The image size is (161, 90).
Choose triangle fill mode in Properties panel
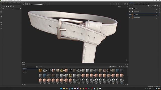pyautogui.click(x=6, y=6)
